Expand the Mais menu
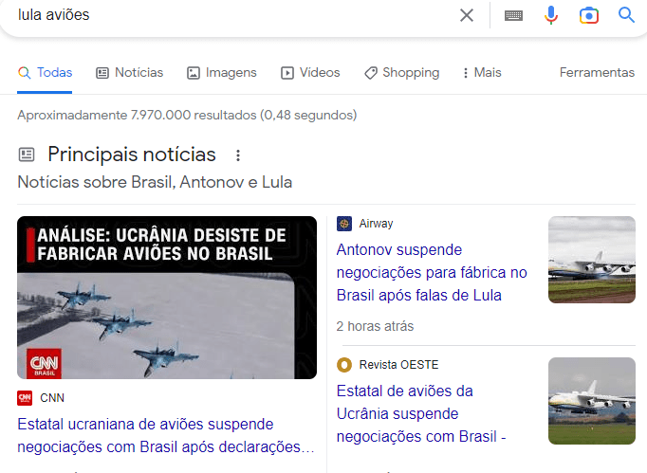The width and height of the screenshot is (647, 473). pos(482,73)
